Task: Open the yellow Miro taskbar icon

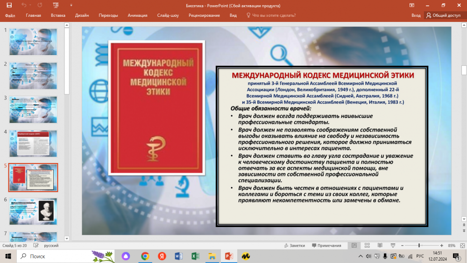Action: coord(246,256)
